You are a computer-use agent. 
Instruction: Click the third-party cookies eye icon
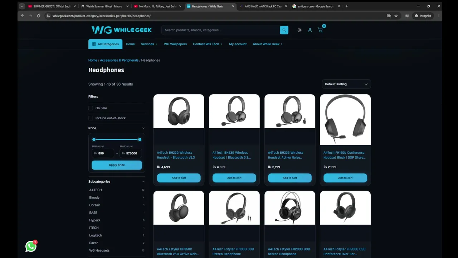[389, 16]
